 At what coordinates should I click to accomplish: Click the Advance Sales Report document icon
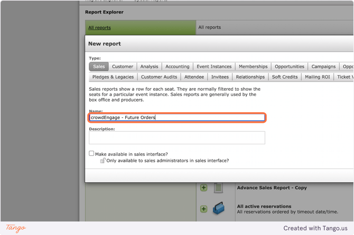[218, 188]
